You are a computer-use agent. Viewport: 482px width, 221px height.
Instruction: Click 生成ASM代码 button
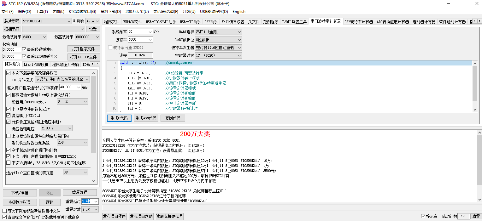point(146,118)
